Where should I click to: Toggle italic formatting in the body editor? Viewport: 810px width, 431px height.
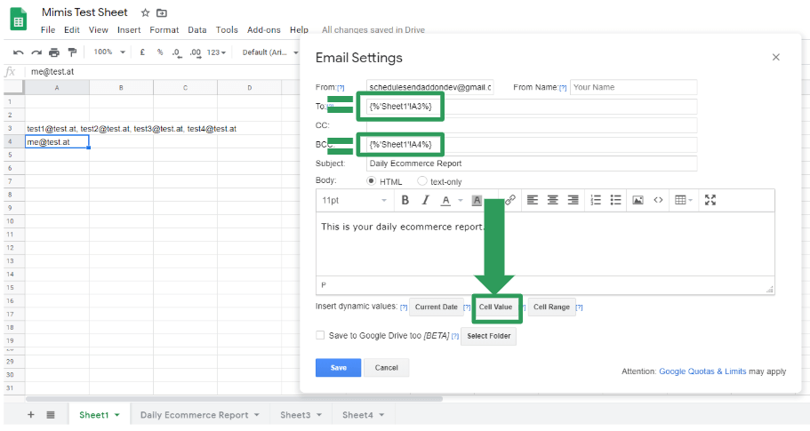click(425, 200)
